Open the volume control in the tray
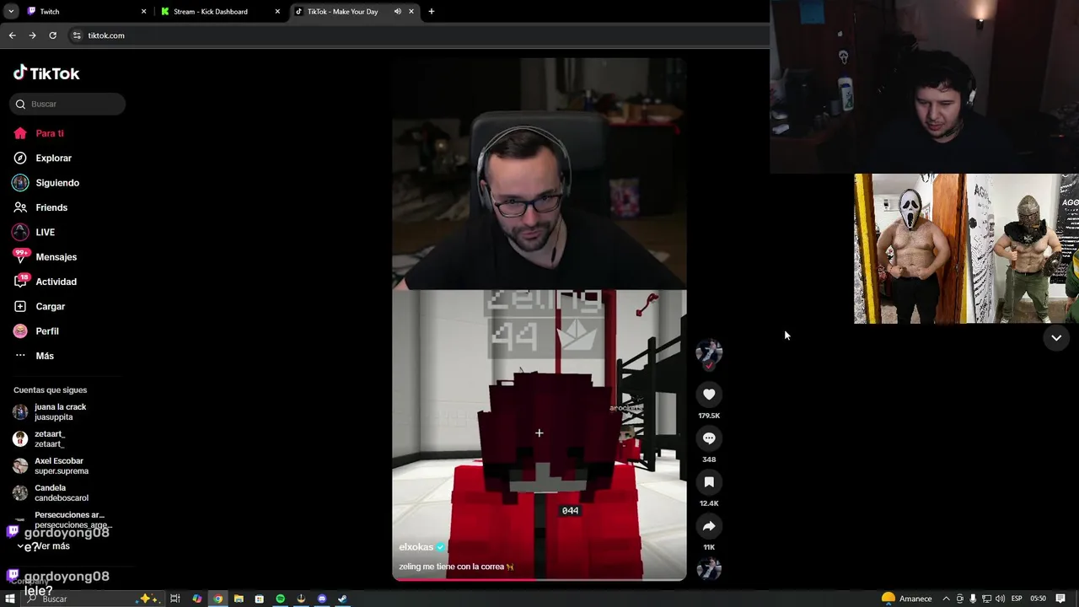The width and height of the screenshot is (1079, 607). (x=1000, y=599)
